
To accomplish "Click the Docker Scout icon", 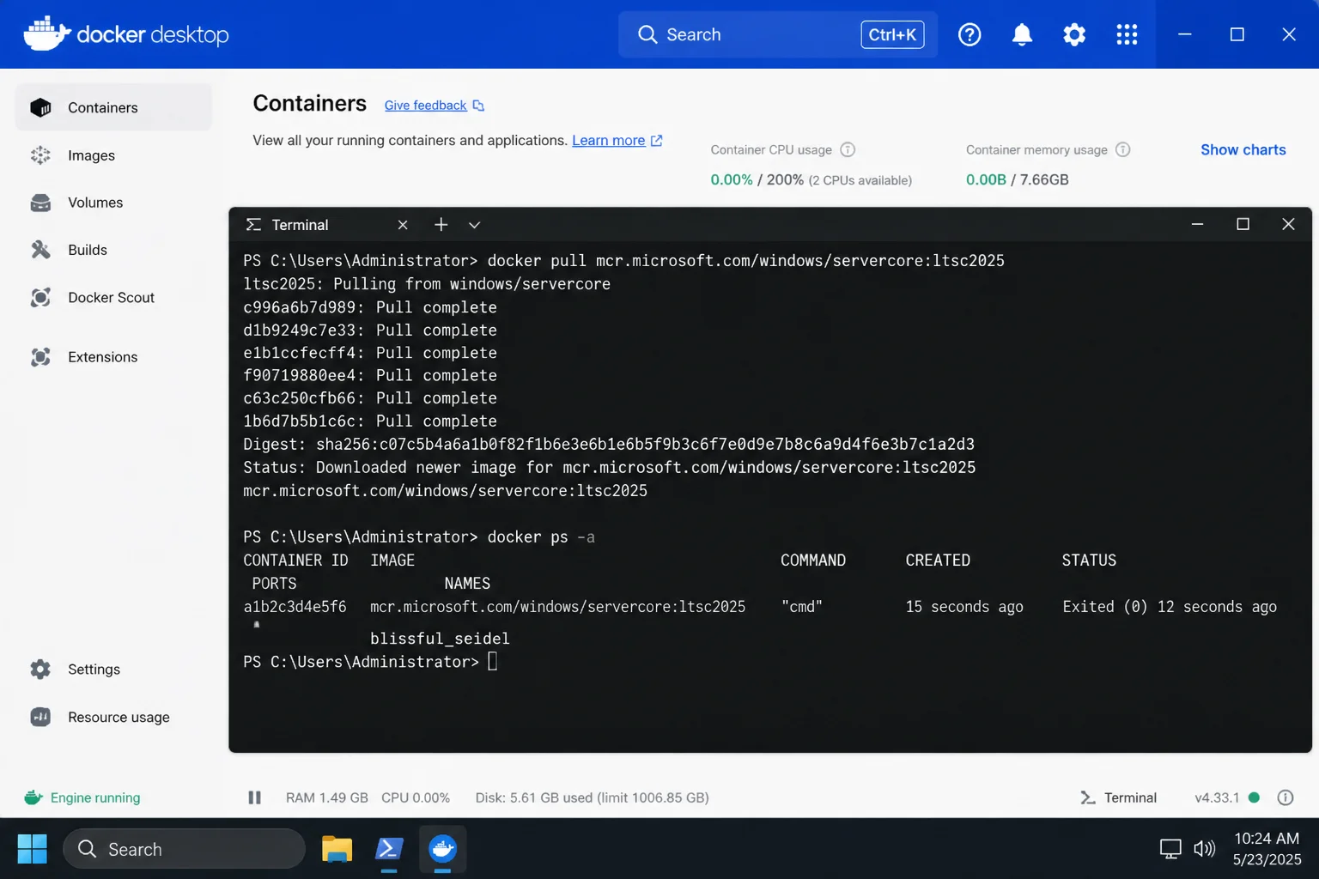I will point(40,297).
